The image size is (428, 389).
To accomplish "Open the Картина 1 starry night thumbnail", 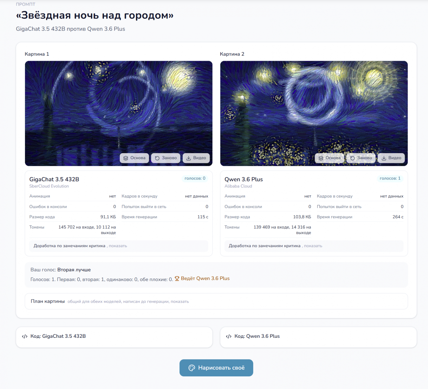I will [119, 113].
